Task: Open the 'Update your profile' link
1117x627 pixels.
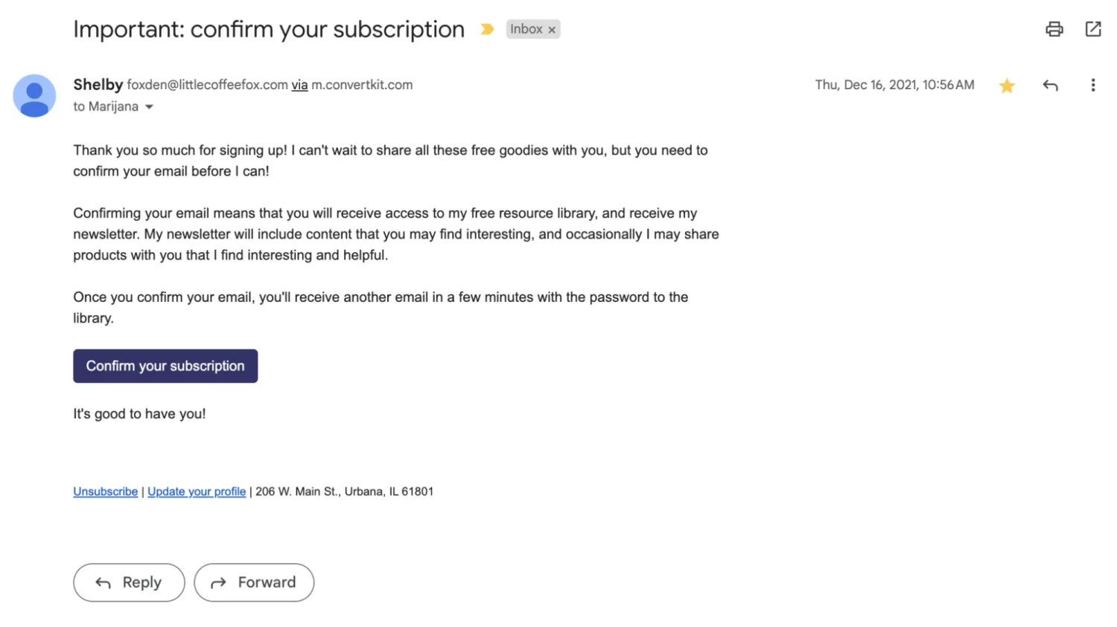Action: [197, 492]
